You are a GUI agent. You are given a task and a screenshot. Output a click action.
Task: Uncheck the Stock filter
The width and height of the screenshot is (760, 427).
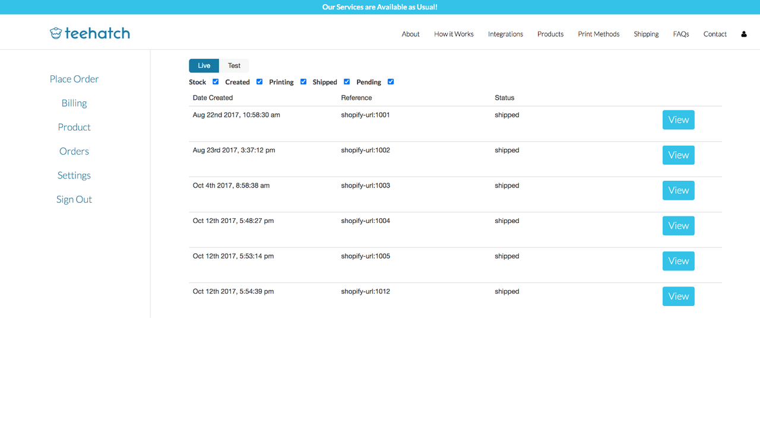(x=215, y=81)
